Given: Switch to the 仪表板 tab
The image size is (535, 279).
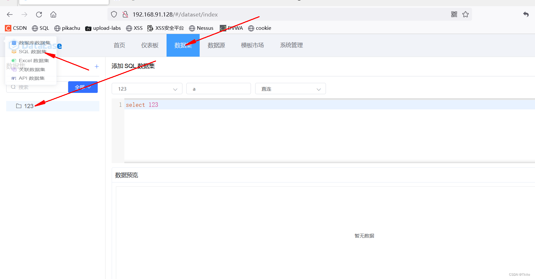Looking at the screenshot, I should (150, 45).
